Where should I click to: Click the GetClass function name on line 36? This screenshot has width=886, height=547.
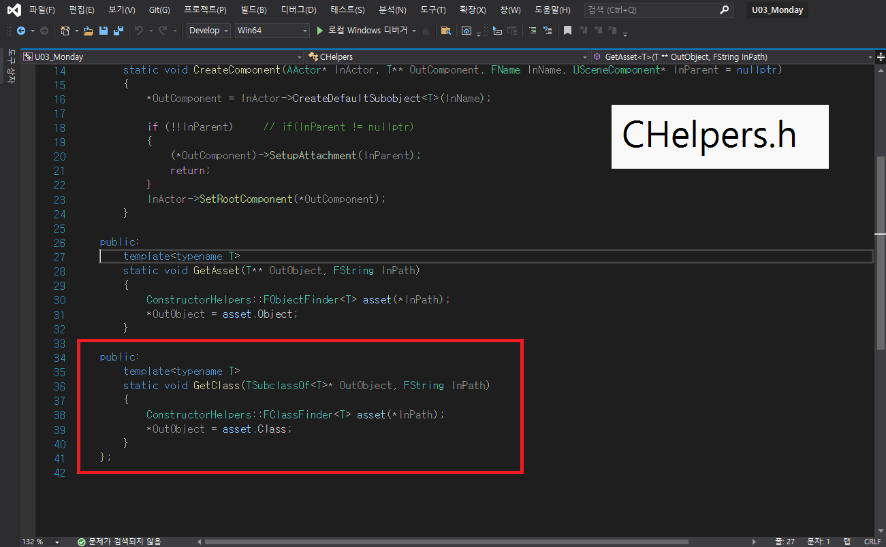[216, 386]
